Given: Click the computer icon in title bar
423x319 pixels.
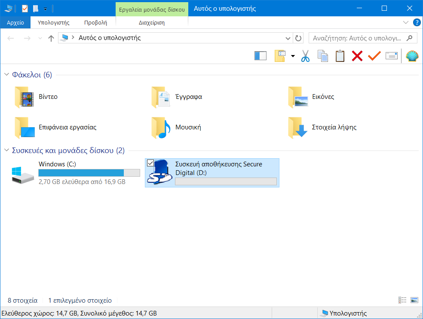Looking at the screenshot, I should point(8,9).
